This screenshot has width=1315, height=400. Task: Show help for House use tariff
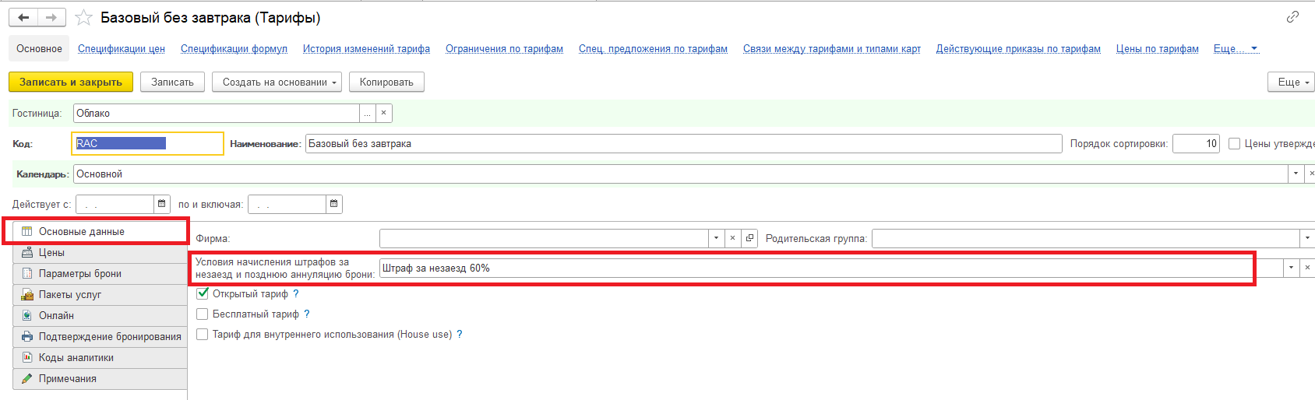coord(460,334)
